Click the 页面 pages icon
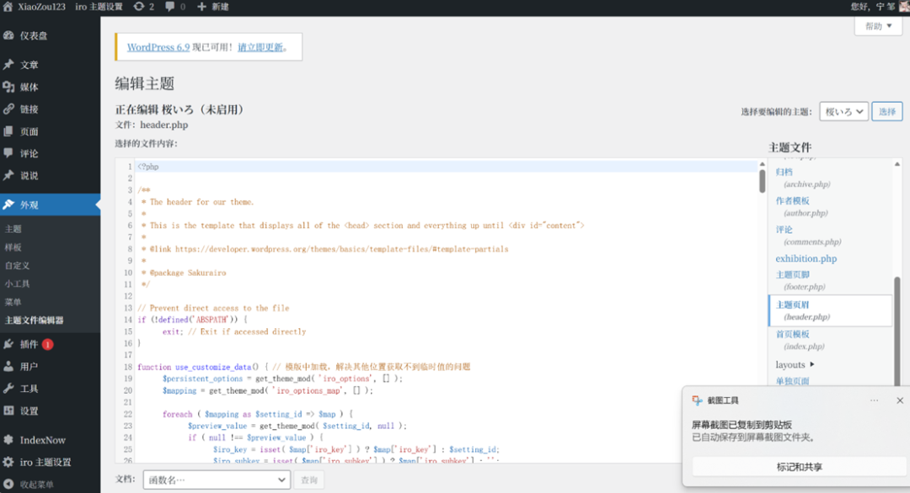 point(8,131)
